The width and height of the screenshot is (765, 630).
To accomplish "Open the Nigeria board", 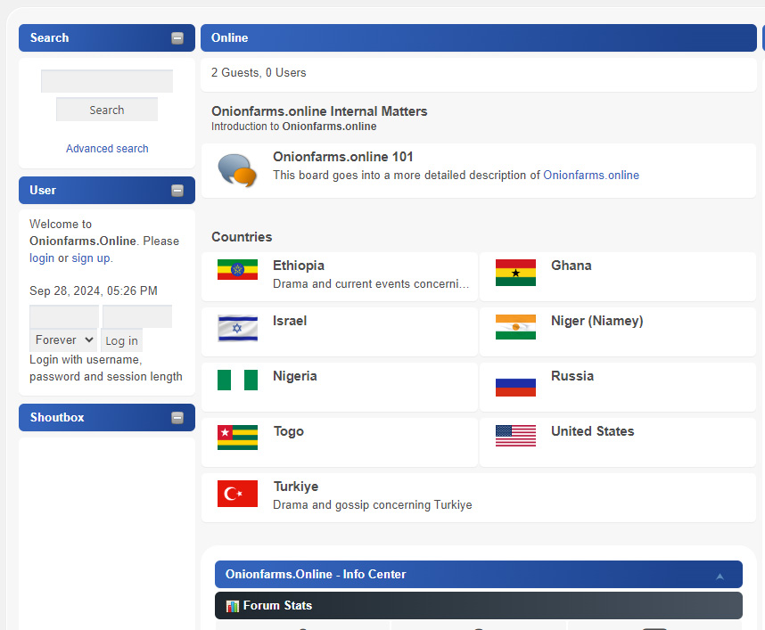I will pos(294,376).
